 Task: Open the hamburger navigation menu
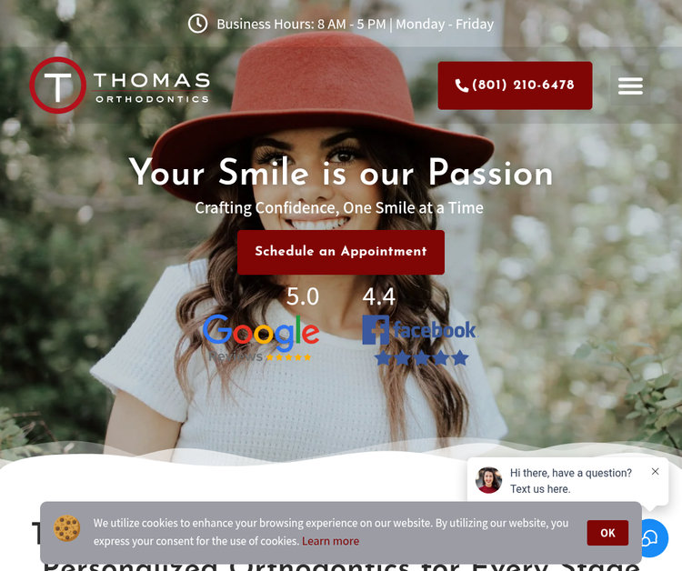[x=630, y=85]
